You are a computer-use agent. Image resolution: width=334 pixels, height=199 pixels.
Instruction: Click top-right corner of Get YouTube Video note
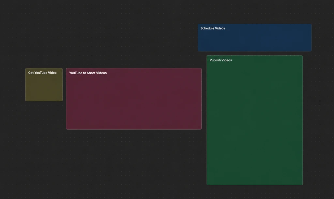62,69
